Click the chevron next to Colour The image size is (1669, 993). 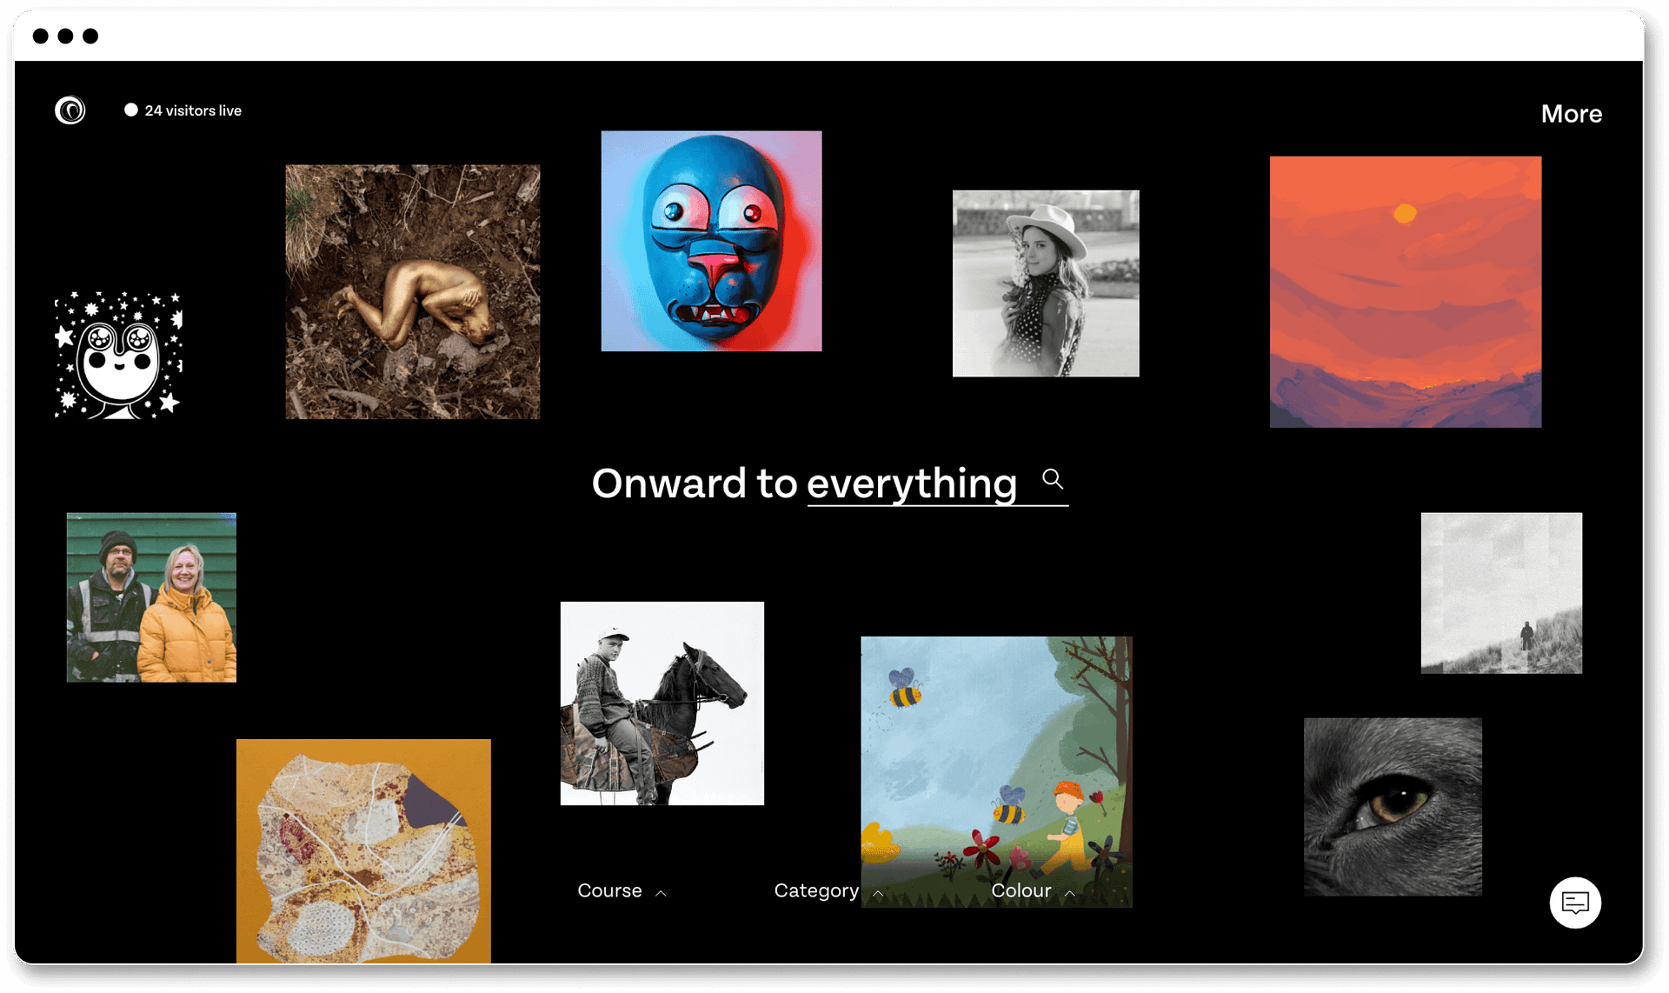point(1070,893)
